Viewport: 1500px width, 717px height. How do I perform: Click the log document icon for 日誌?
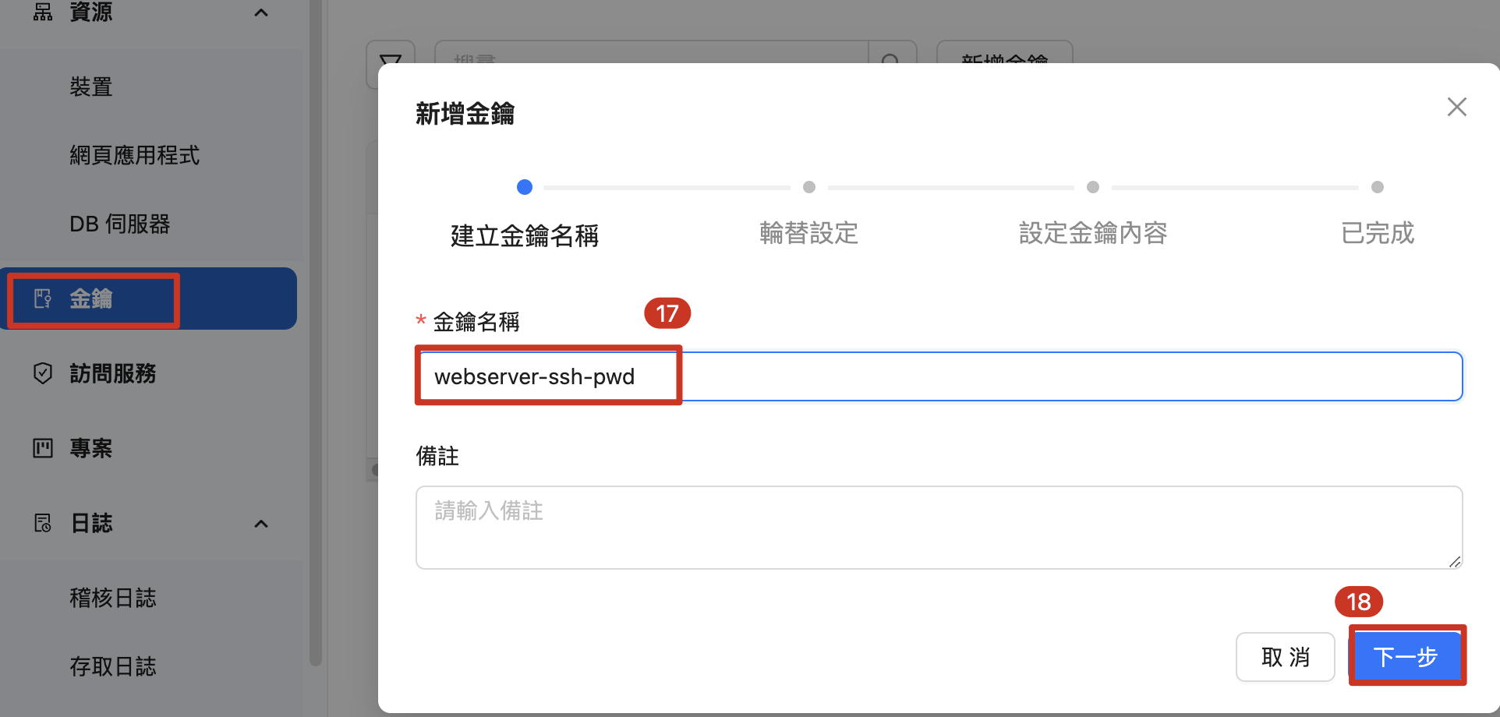click(43, 523)
